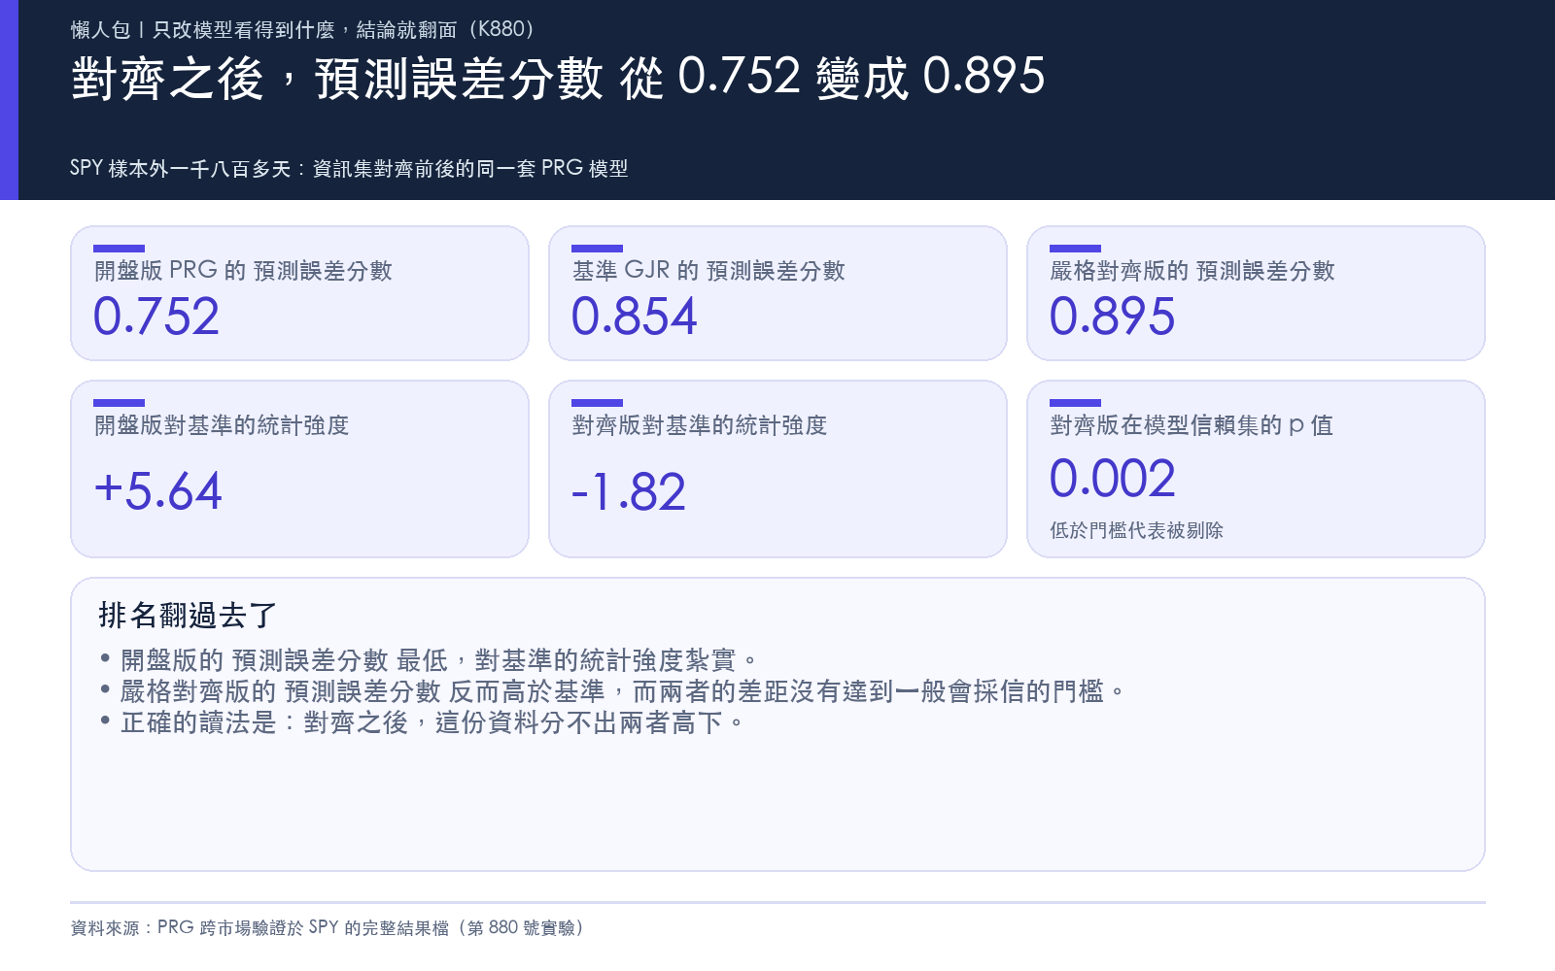The width and height of the screenshot is (1555, 971).
Task: Click the value +5.64
Action: click(x=158, y=491)
